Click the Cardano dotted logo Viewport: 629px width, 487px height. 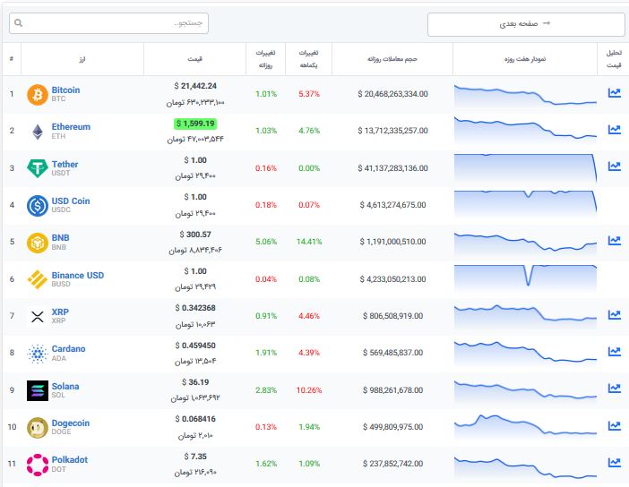tap(38, 354)
